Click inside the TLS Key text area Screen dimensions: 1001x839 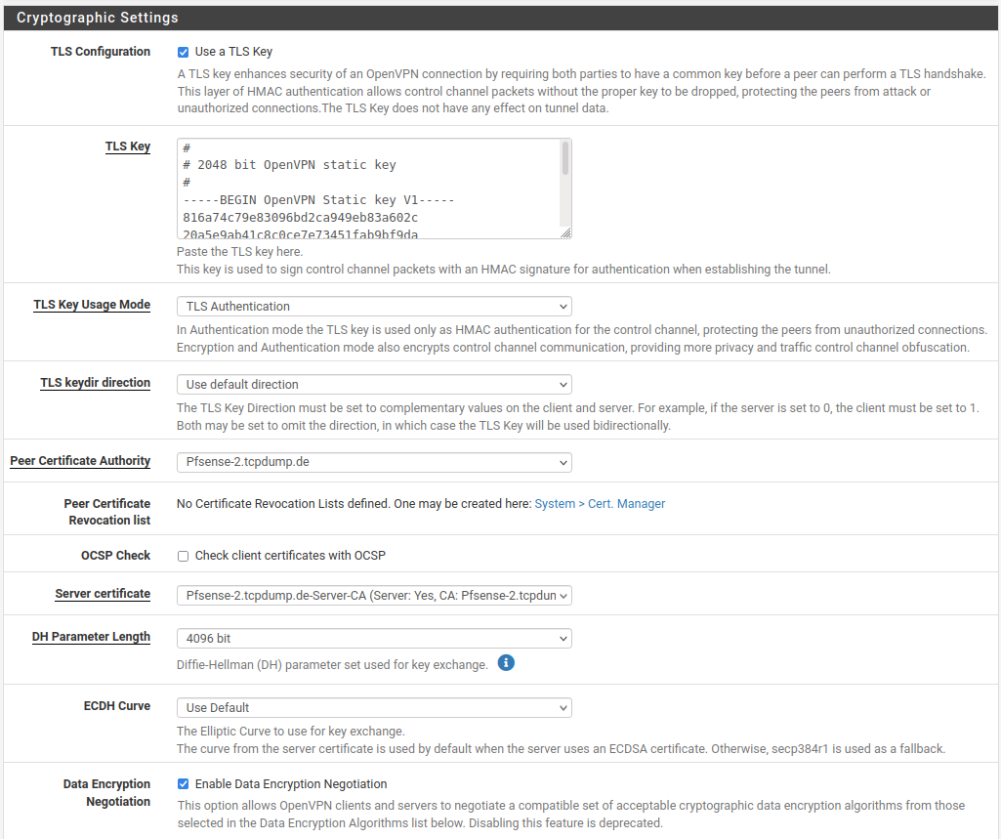(361, 186)
